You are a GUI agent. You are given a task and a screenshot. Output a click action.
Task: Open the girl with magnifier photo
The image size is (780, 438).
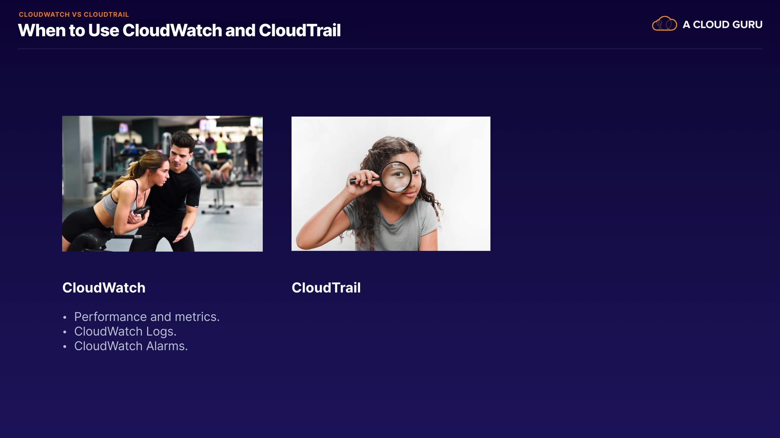click(390, 184)
